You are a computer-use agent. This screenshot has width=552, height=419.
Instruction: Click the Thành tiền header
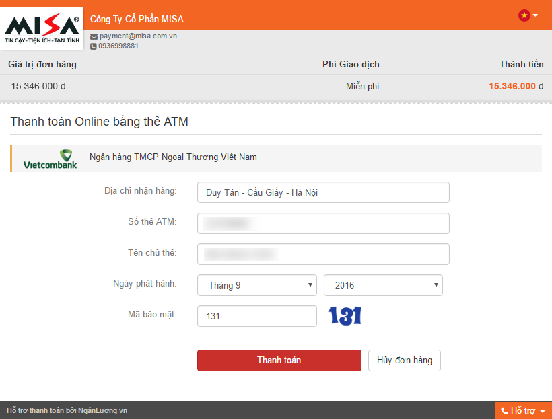pos(522,64)
